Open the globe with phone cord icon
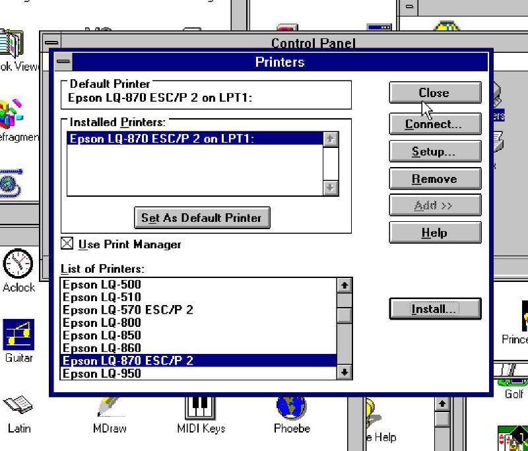This screenshot has width=528, height=451. coord(11,183)
